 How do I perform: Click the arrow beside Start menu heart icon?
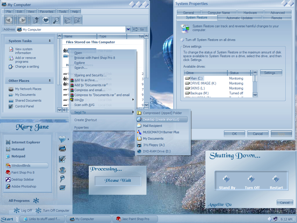pos(68,139)
